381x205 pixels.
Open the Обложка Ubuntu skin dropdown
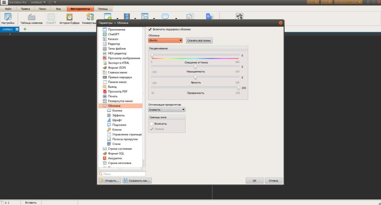tap(165, 40)
